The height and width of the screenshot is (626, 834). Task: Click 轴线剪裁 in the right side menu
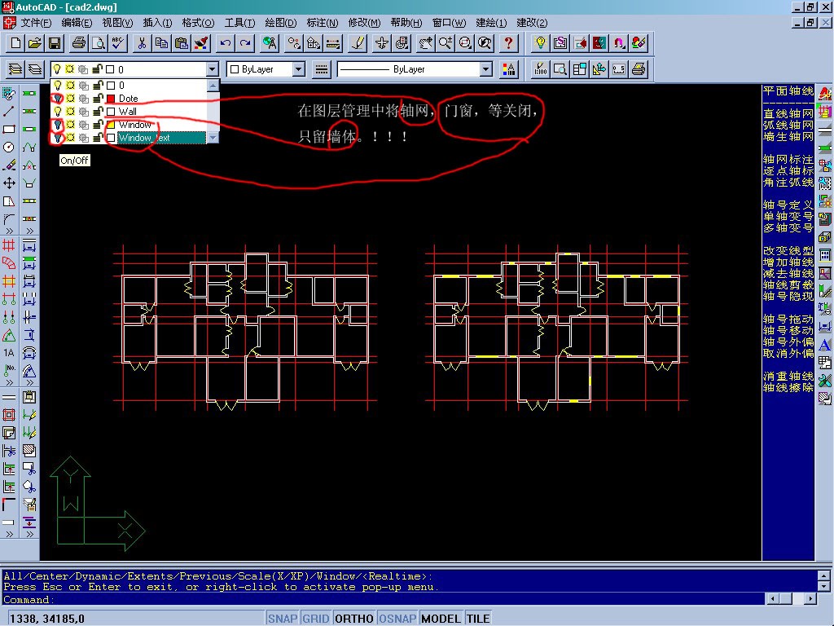coord(788,284)
